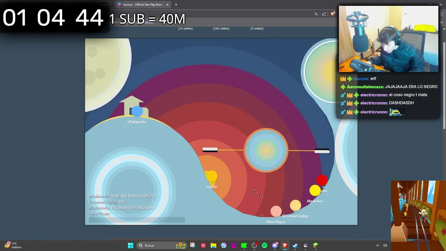This screenshot has width=446, height=251.
Task: Click the right white bar platform
Action: 322,151
